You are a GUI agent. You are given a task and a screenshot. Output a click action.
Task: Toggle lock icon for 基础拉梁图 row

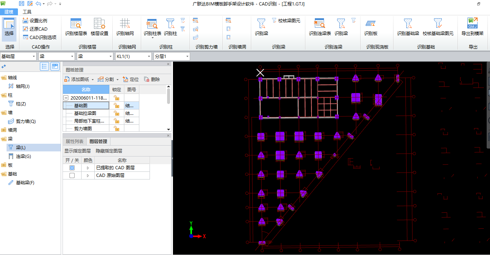coord(117,113)
